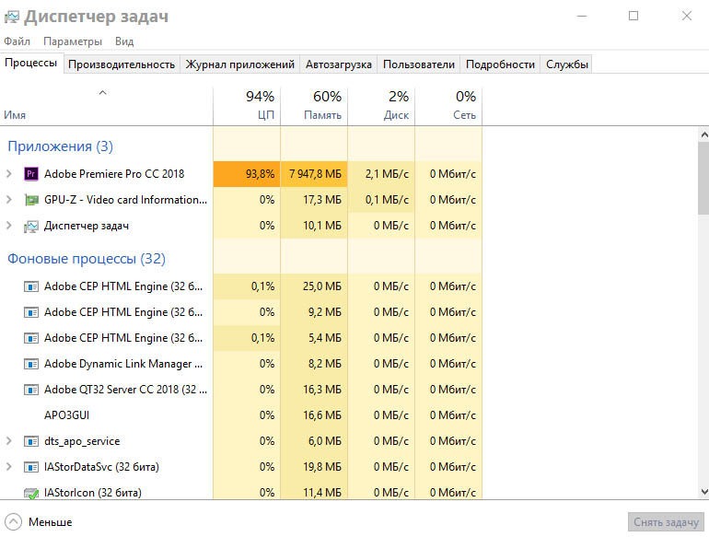Switch to the Подробности tab
709x537 pixels.
(x=500, y=64)
